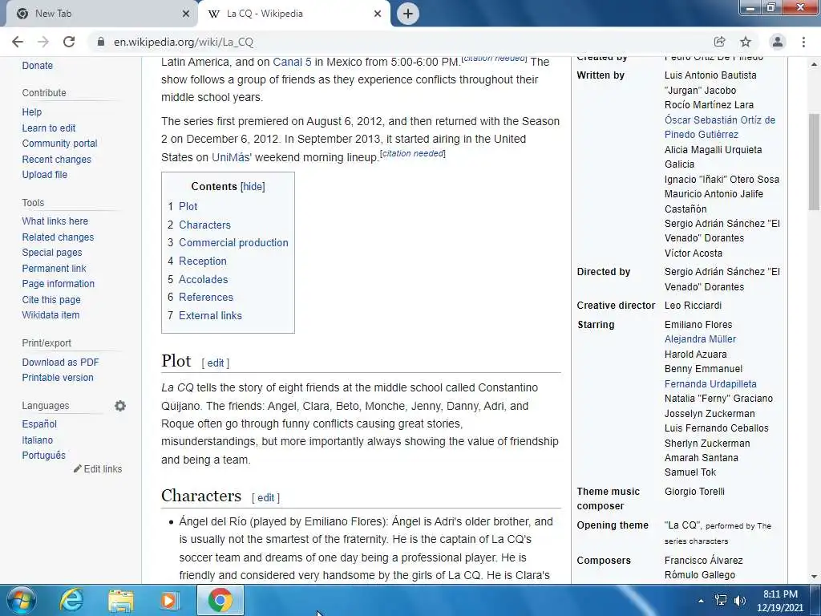Bookmark this page with the star icon
Viewport: 821px width, 616px height.
tap(746, 42)
